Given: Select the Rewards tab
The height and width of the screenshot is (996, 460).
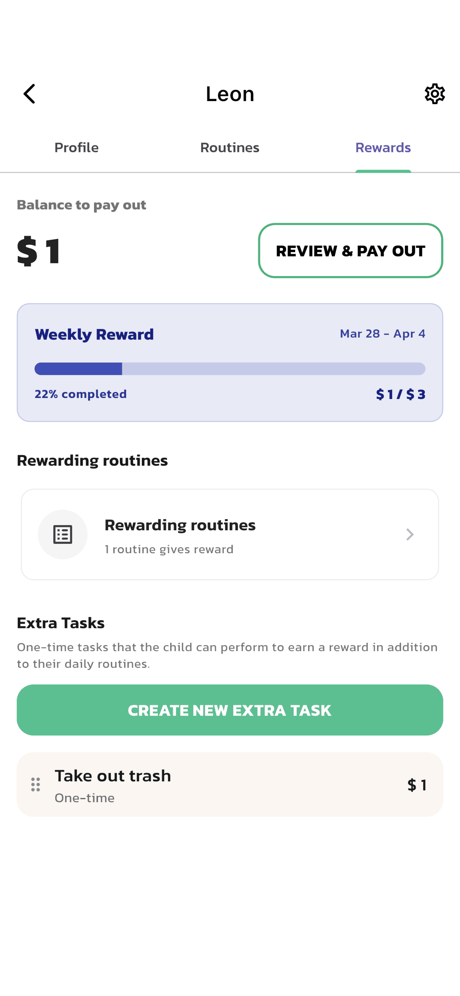Looking at the screenshot, I should point(383,147).
